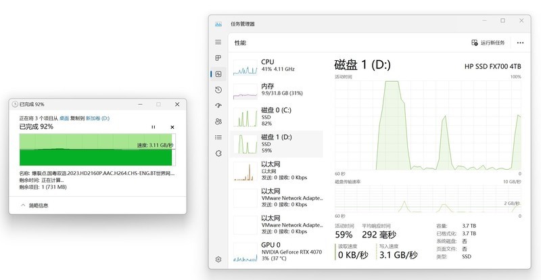
Task: Click the 292 毫秒 response time value
Action: point(379,235)
